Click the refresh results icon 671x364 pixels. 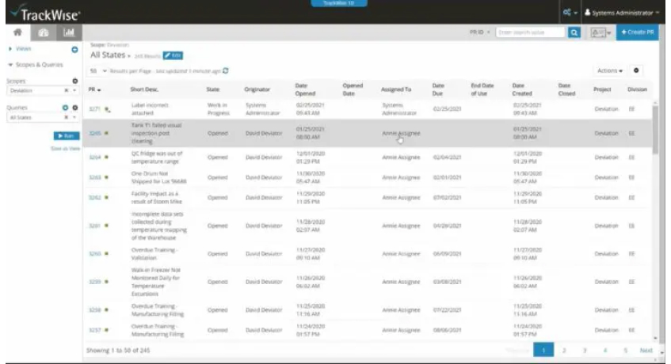coord(226,70)
